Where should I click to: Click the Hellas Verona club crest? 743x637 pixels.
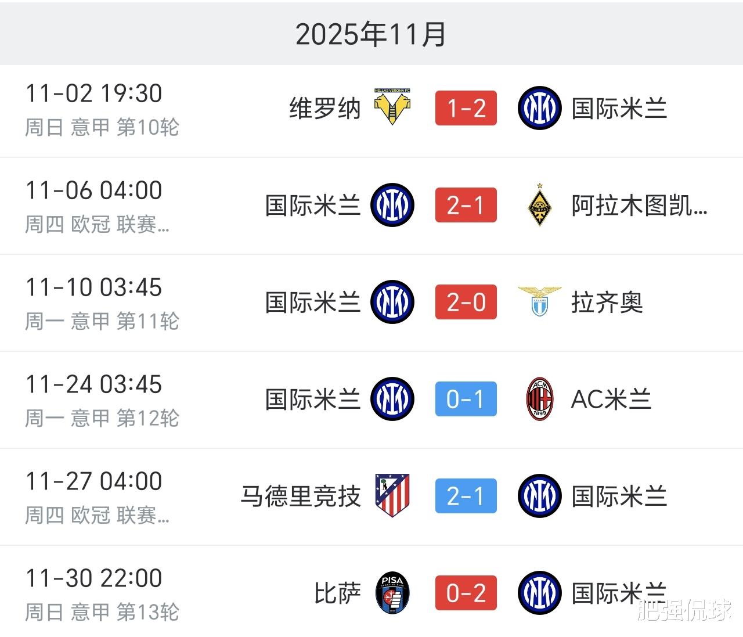coord(393,107)
